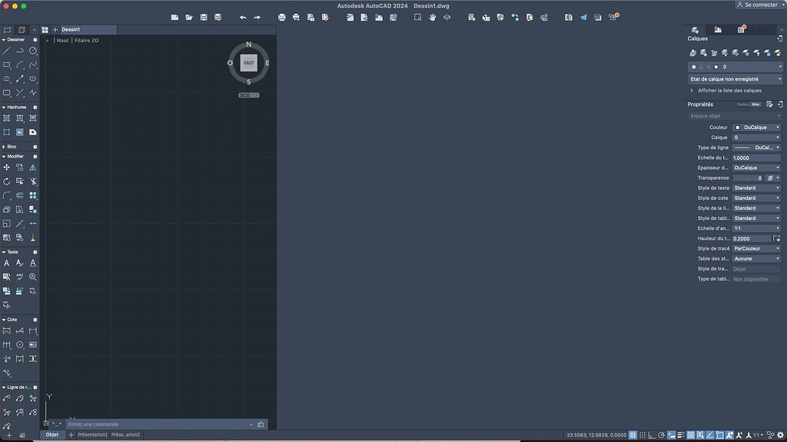
Task: Click the Couleur property color swatch
Action: point(738,128)
